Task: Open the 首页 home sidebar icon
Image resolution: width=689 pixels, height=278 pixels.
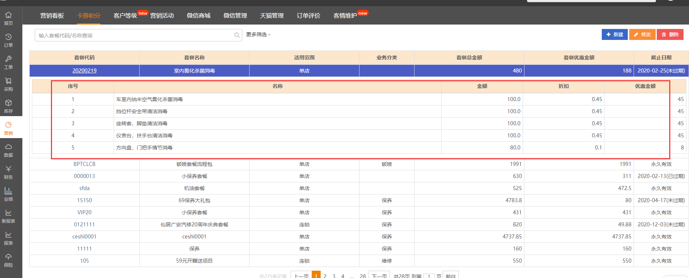Action: [x=8, y=18]
